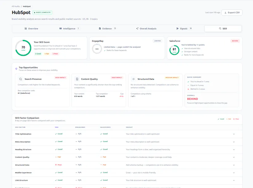Expand the Structured Data row chevron

click(x=234, y=165)
